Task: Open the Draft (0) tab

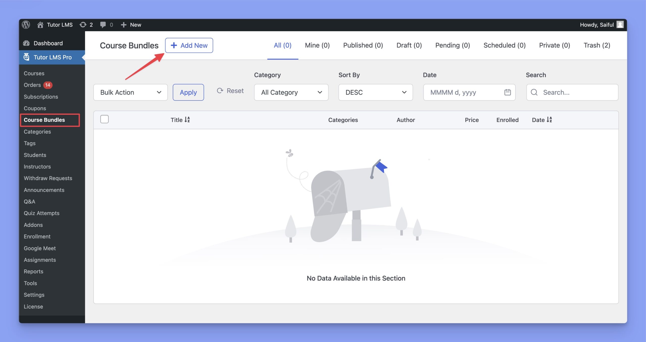Action: 409,45
